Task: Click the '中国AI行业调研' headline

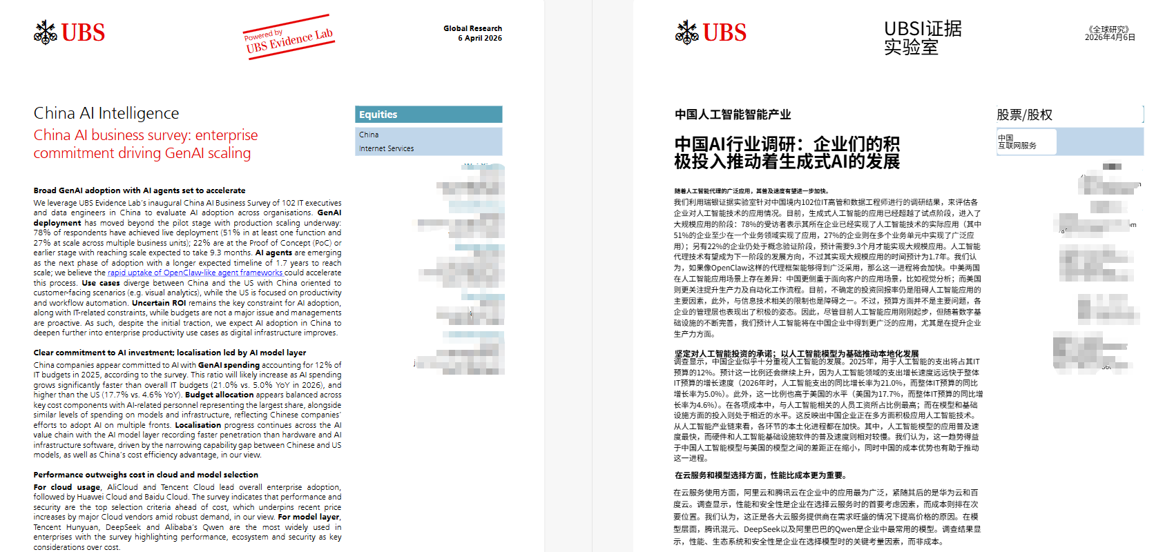Action: tap(787, 152)
